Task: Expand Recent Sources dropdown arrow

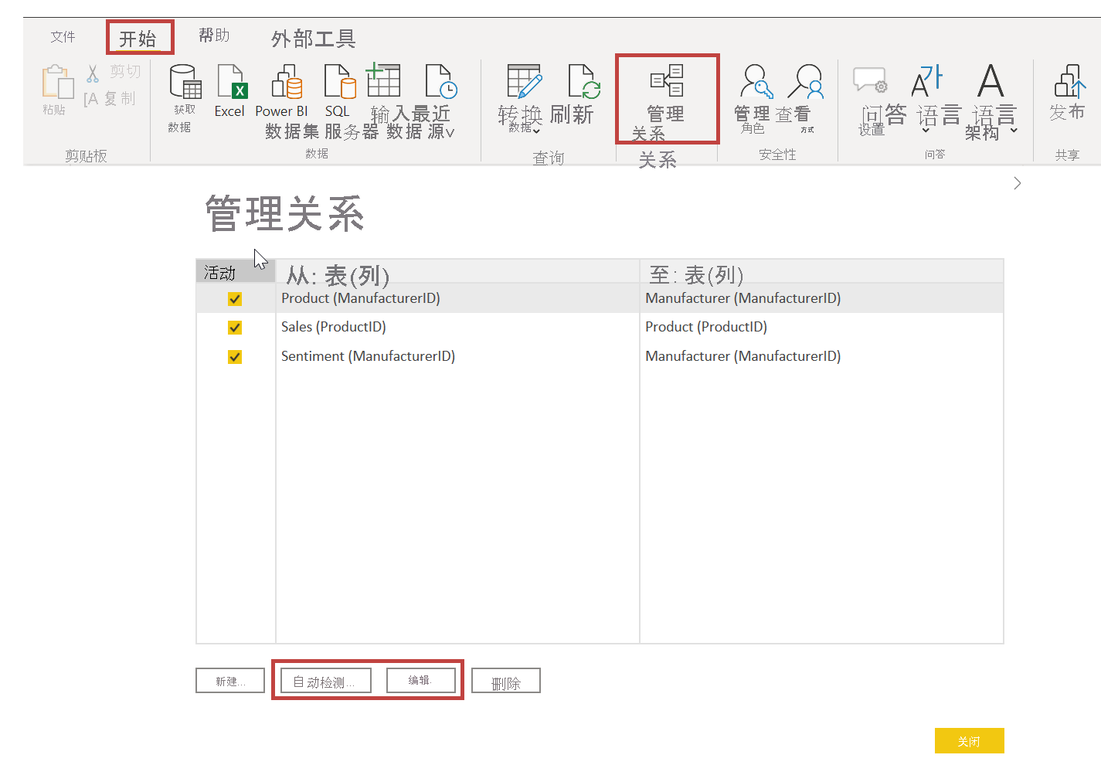Action: click(x=450, y=133)
